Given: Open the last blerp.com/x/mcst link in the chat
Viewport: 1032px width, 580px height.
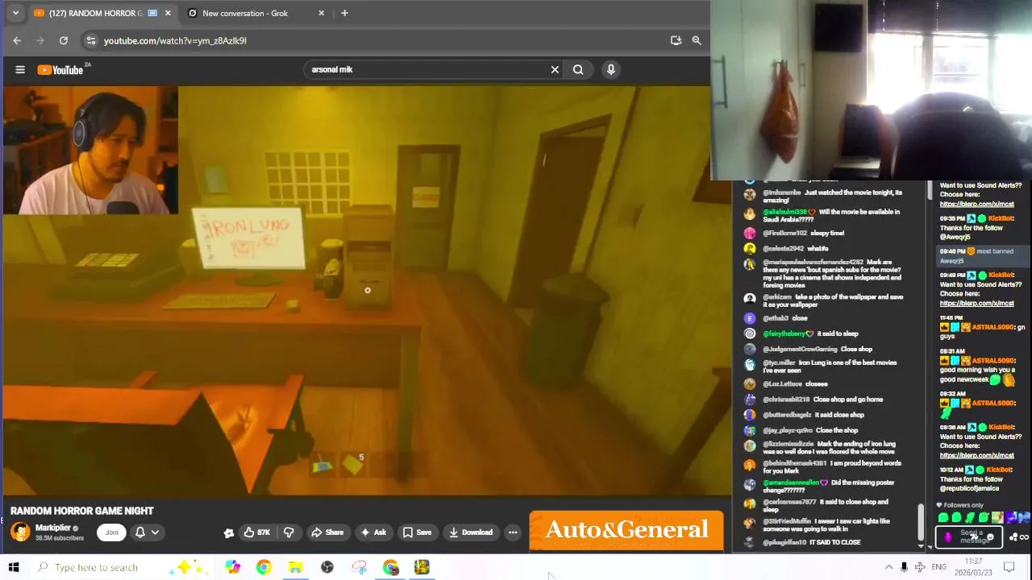Looking at the screenshot, I should tap(976, 455).
